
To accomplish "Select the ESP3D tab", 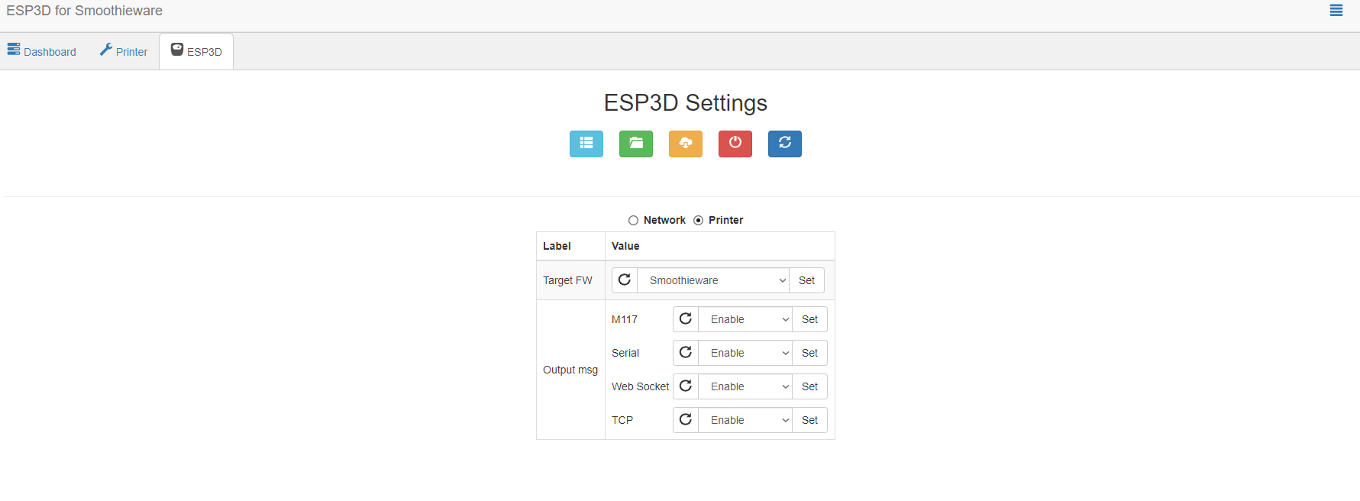I will pos(196,51).
